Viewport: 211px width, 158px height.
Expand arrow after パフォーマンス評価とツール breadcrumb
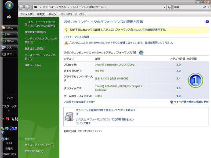(106, 7)
